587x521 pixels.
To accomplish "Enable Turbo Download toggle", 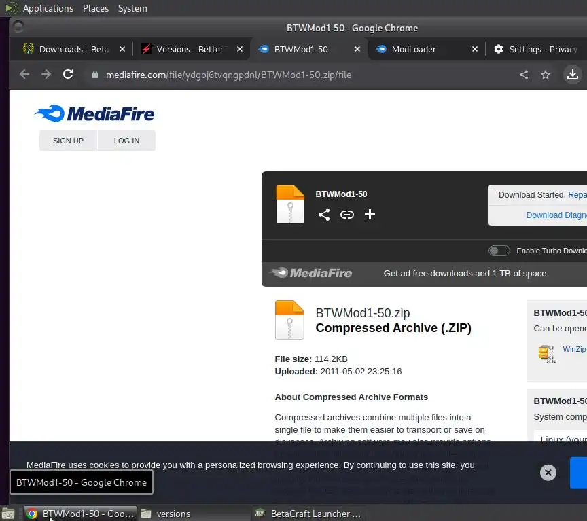I will pos(499,251).
